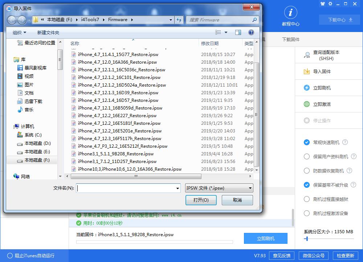363x262 pixels.
Task: Toggle the preview pane icon
Action: (238, 32)
